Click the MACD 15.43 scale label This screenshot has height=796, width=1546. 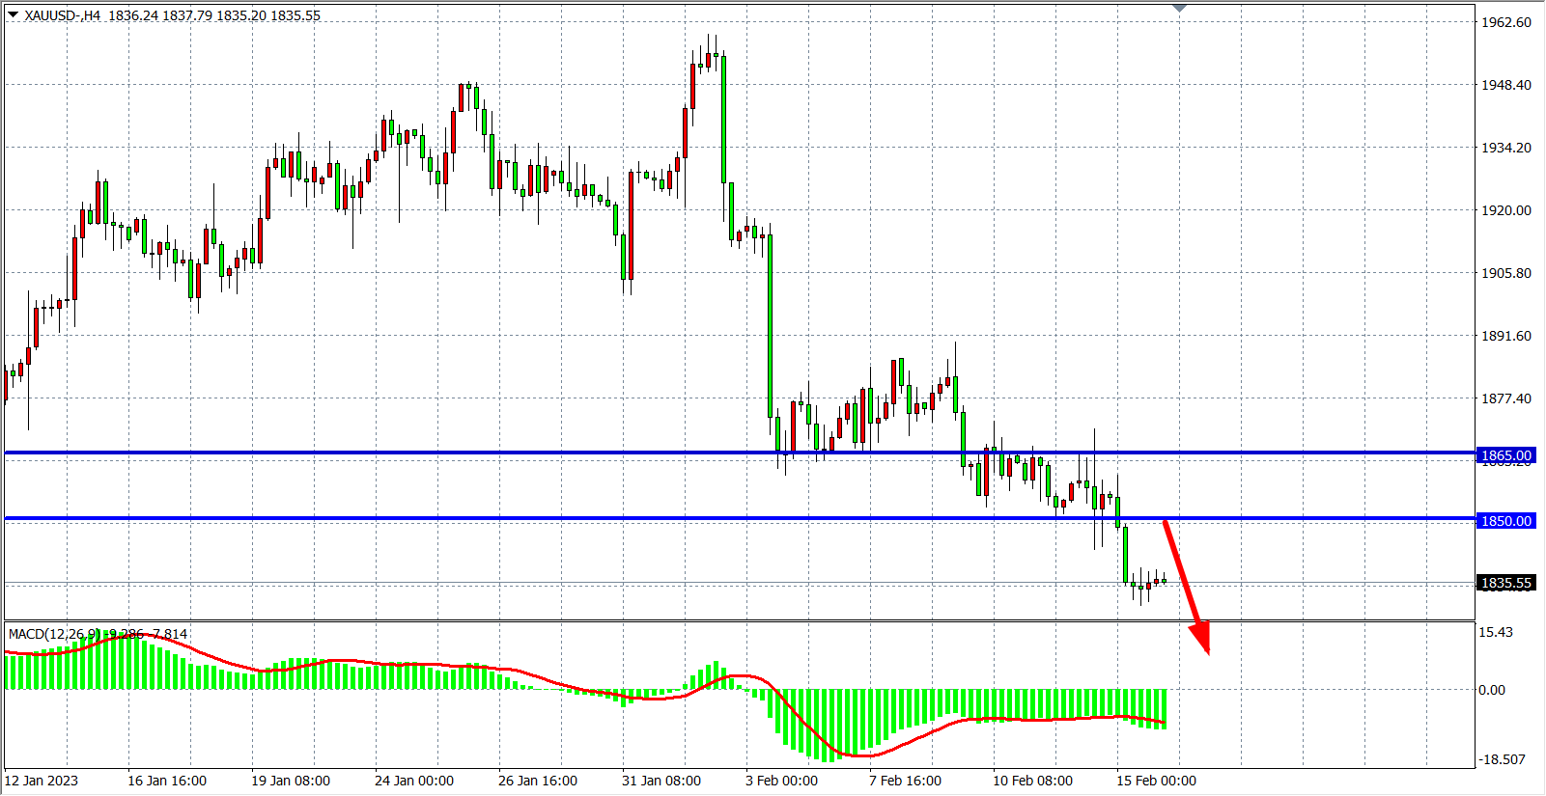click(x=1495, y=632)
